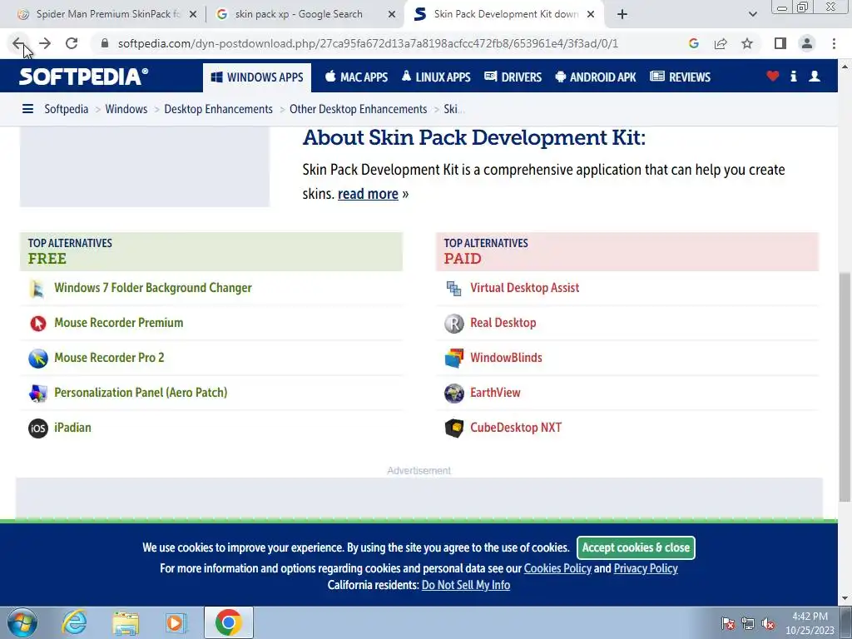Click the address bar URL field
Viewport: 852px width, 639px height.
pos(368,43)
